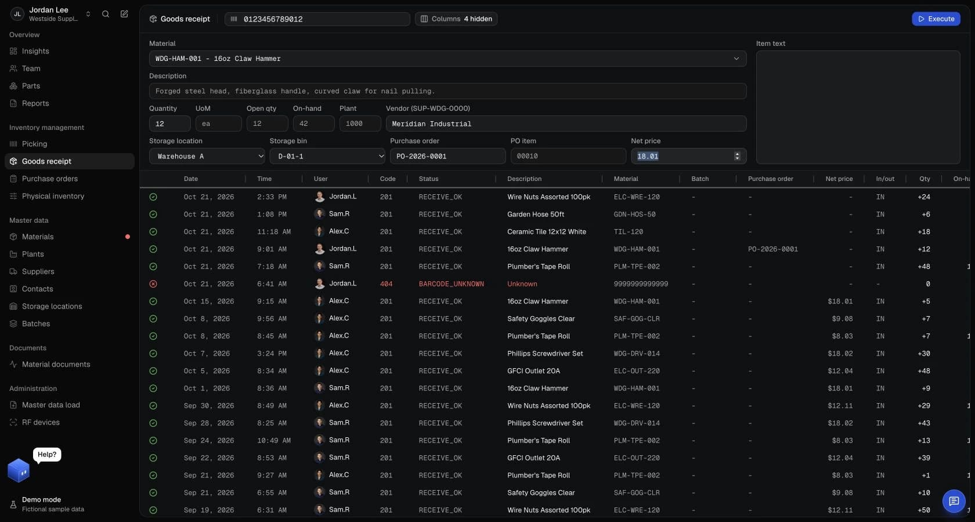Screen dimensions: 975x522
Task: Click the Parts sidebar icon
Action: pyautogui.click(x=13, y=86)
